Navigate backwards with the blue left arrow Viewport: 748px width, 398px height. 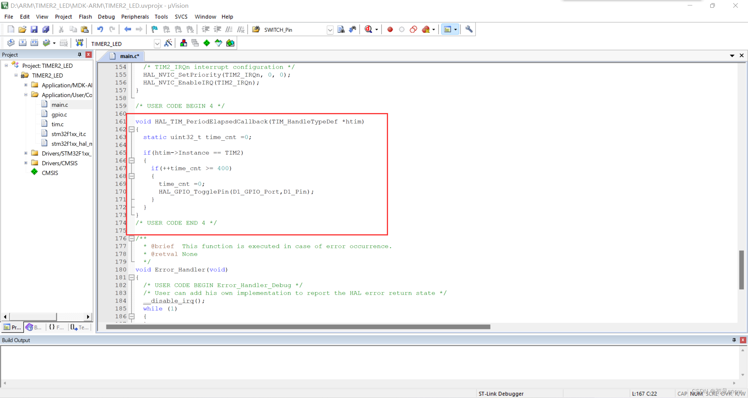click(x=127, y=29)
